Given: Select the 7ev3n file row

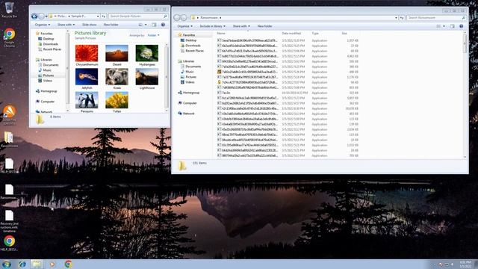Looking at the screenshot, I should (x=288, y=93).
